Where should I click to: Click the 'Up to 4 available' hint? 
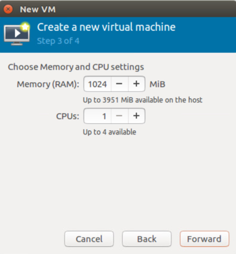(x=110, y=132)
